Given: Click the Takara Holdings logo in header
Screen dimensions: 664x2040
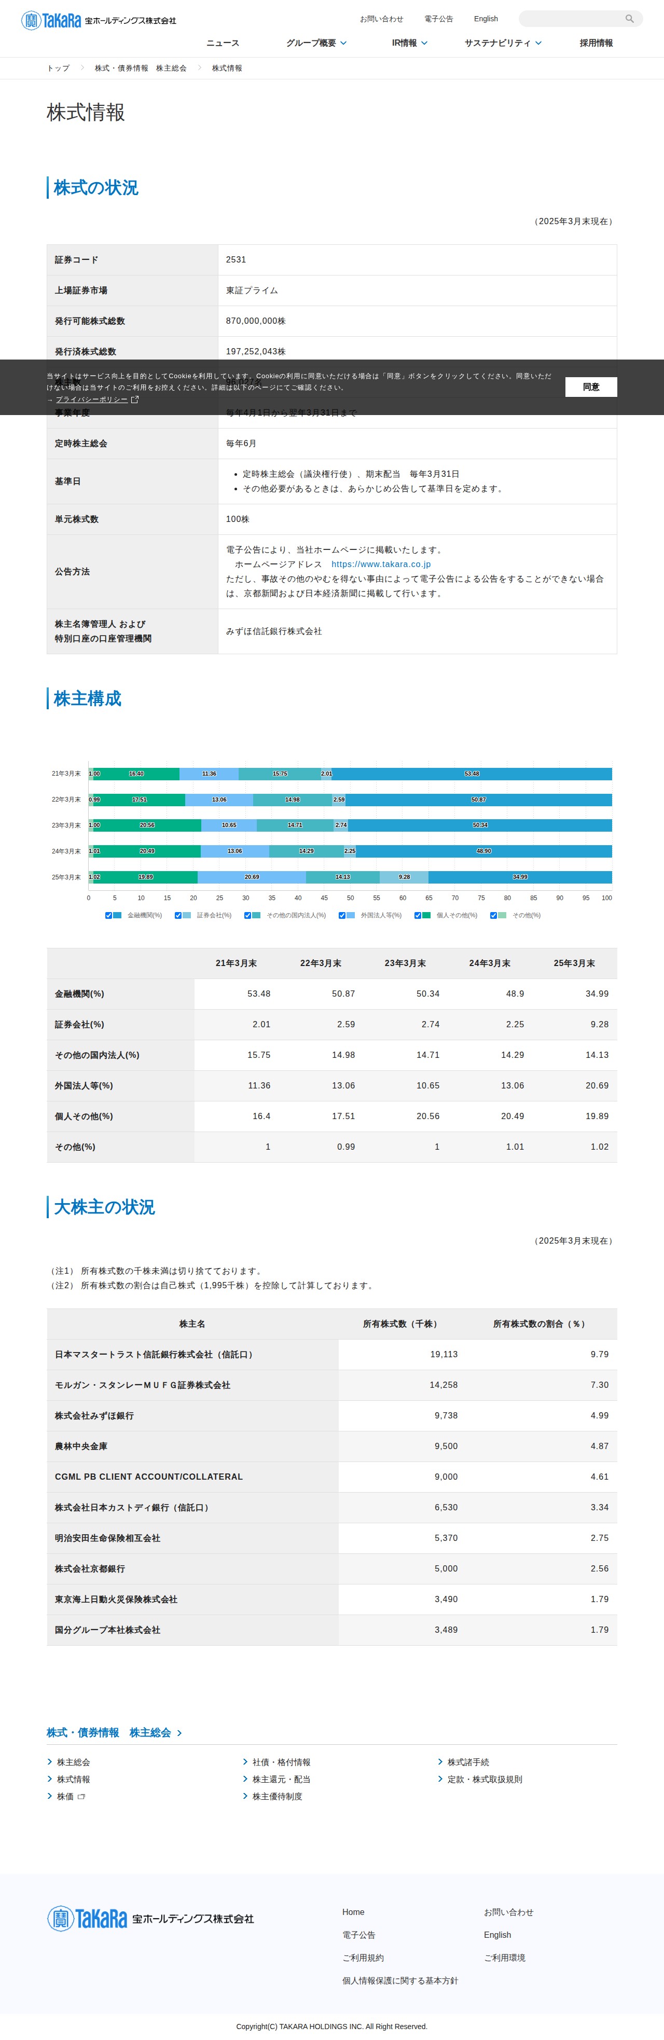Looking at the screenshot, I should pyautogui.click(x=99, y=21).
